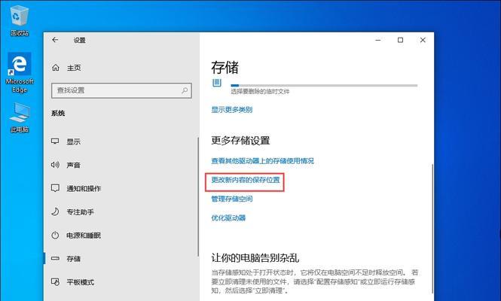Image resolution: width=501 pixels, height=301 pixels.
Task: Click the 存储 page title
Action: coord(225,68)
